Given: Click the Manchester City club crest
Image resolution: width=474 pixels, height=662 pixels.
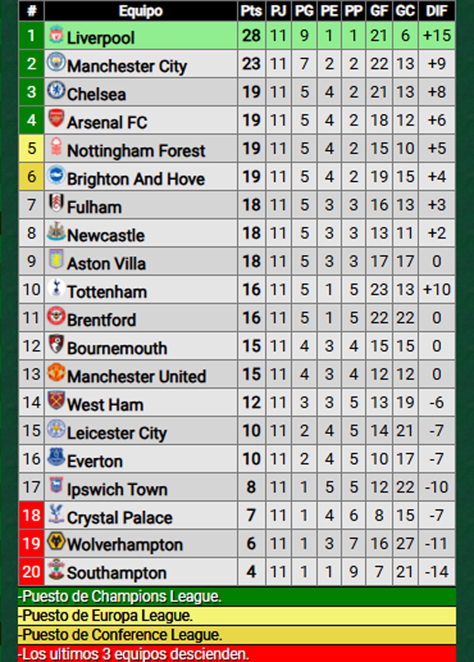Looking at the screenshot, I should (x=56, y=62).
